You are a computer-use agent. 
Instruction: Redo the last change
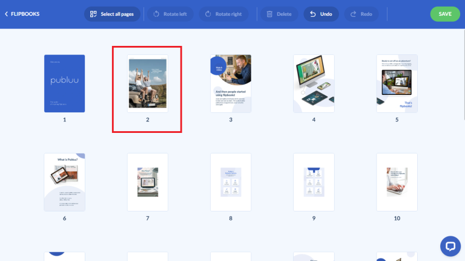361,14
